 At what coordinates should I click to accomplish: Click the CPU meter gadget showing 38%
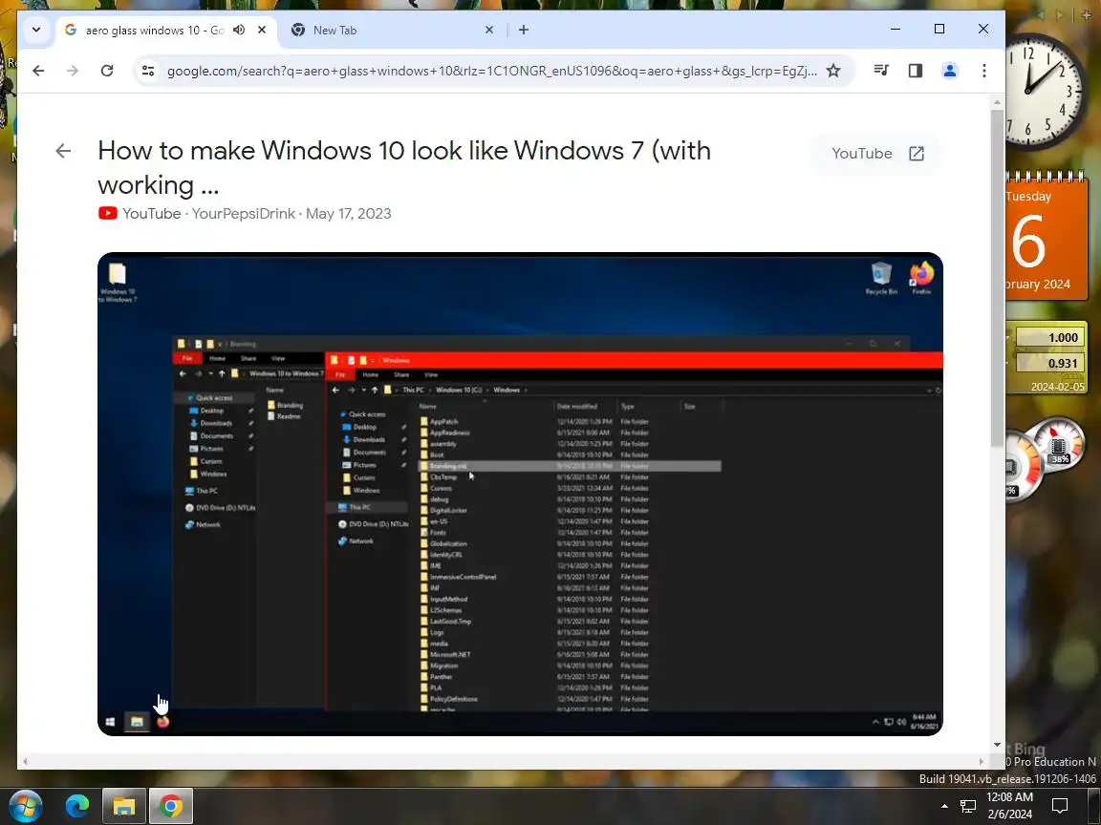(x=1058, y=447)
